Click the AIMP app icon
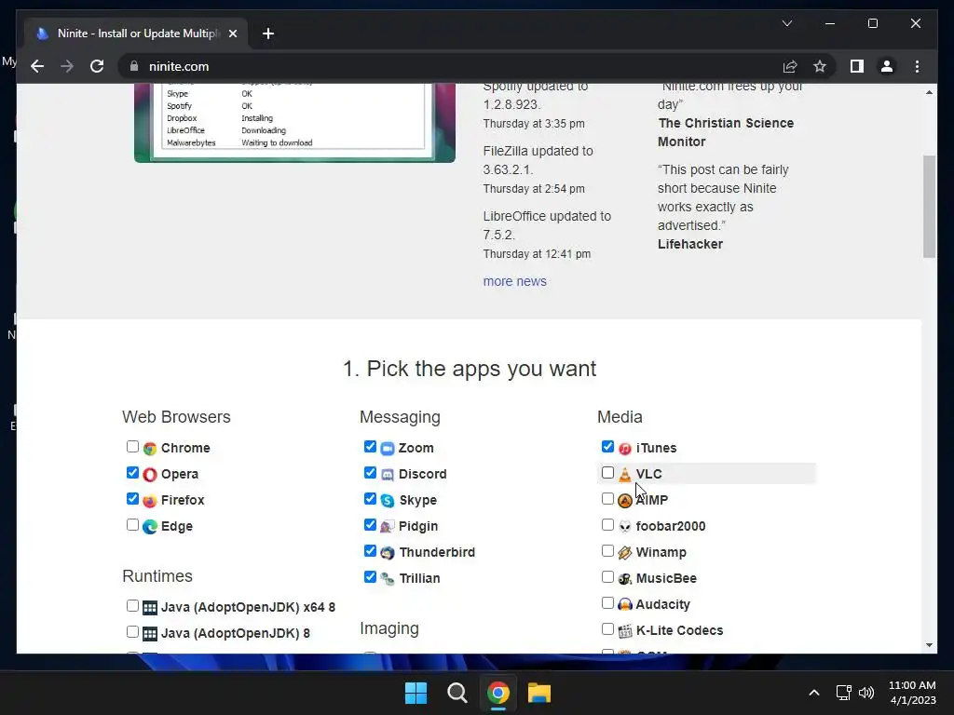Screen dimensions: 954x715 pyautogui.click(x=625, y=500)
